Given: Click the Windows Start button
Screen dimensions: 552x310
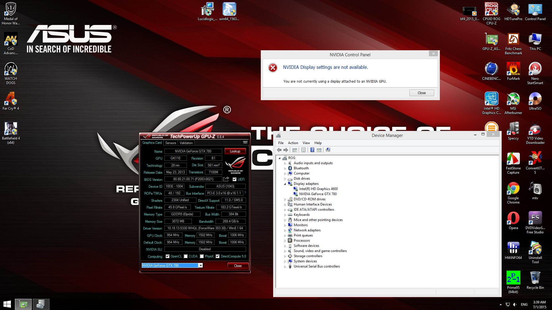Looking at the screenshot, I should (x=7, y=304).
